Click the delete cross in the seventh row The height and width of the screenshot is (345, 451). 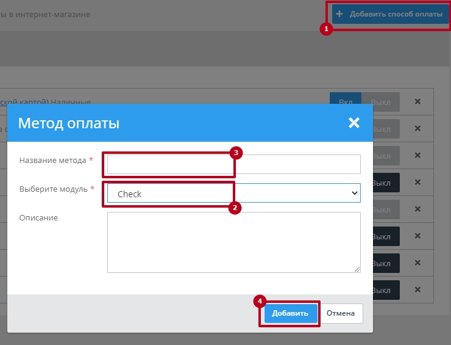tap(417, 263)
